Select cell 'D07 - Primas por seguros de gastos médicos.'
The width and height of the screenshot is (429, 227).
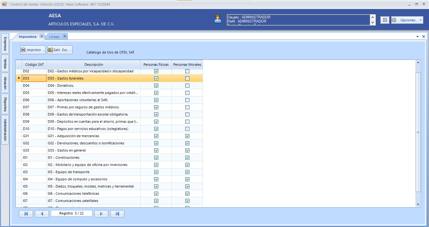[94, 107]
